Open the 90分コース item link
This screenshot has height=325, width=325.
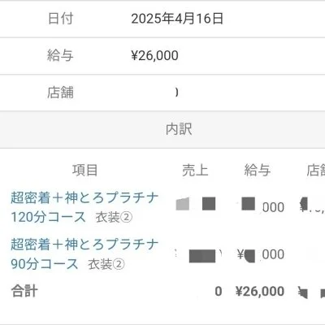(84, 254)
